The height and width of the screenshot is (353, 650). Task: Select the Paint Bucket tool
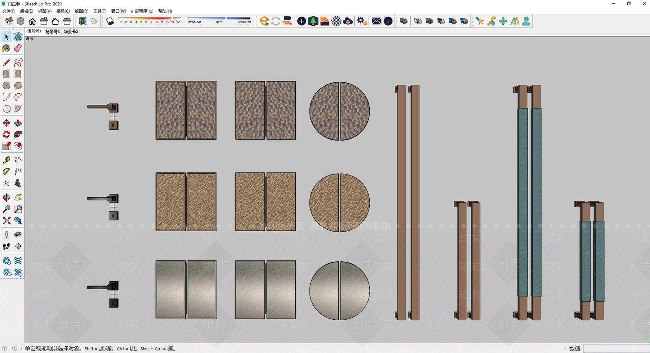point(6,48)
